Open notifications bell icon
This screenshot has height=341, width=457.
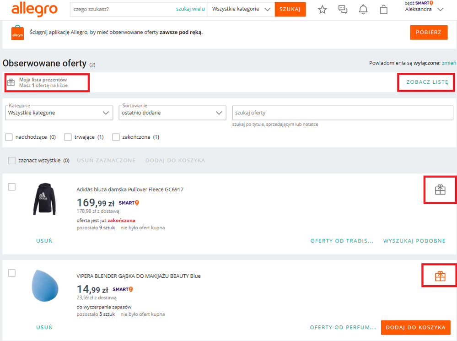click(x=363, y=9)
